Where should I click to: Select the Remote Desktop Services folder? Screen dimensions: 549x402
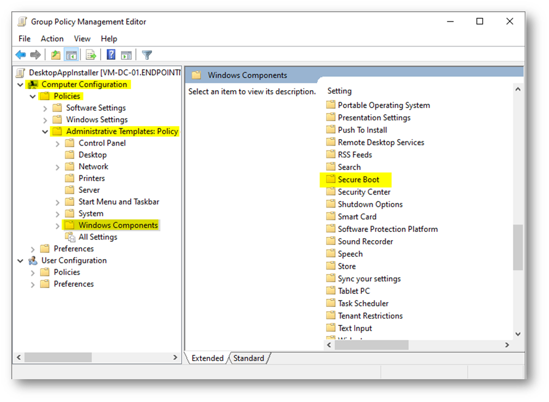[380, 142]
